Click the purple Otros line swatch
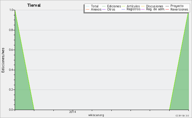This screenshot has height=118, width=192. [x=104, y=9]
